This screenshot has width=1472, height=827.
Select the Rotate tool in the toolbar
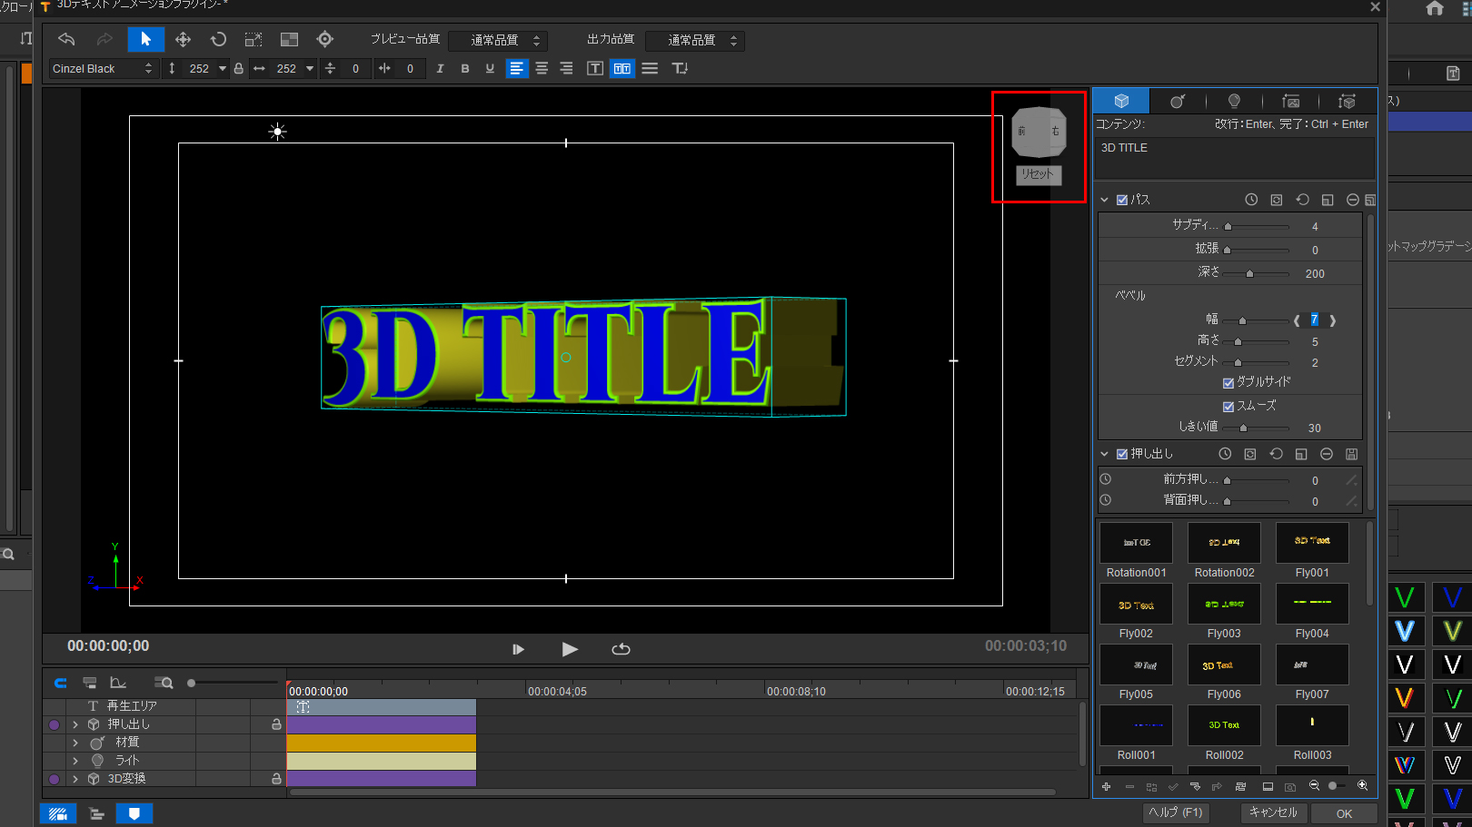pos(217,39)
